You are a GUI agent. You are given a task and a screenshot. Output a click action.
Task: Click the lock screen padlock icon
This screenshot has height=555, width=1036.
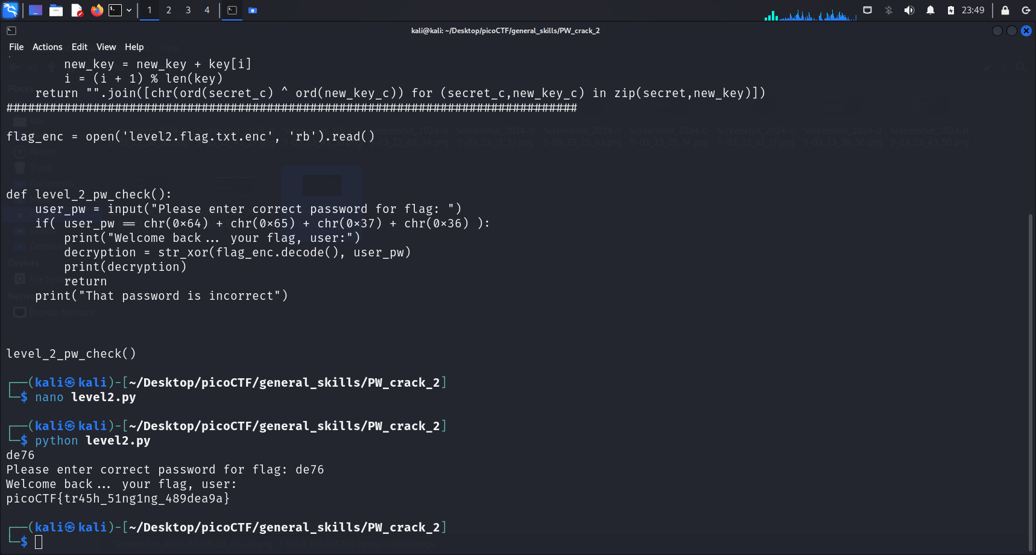[x=1005, y=10]
